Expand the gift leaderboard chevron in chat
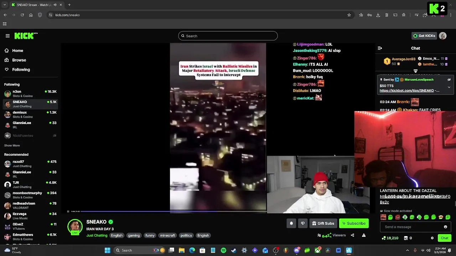Viewport: 456px width, 256px height. coord(415,71)
